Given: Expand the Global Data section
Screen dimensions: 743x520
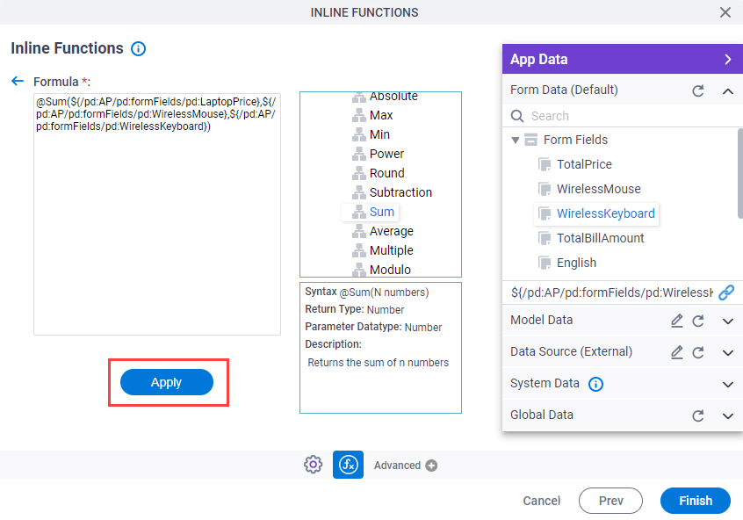Looking at the screenshot, I should (728, 415).
